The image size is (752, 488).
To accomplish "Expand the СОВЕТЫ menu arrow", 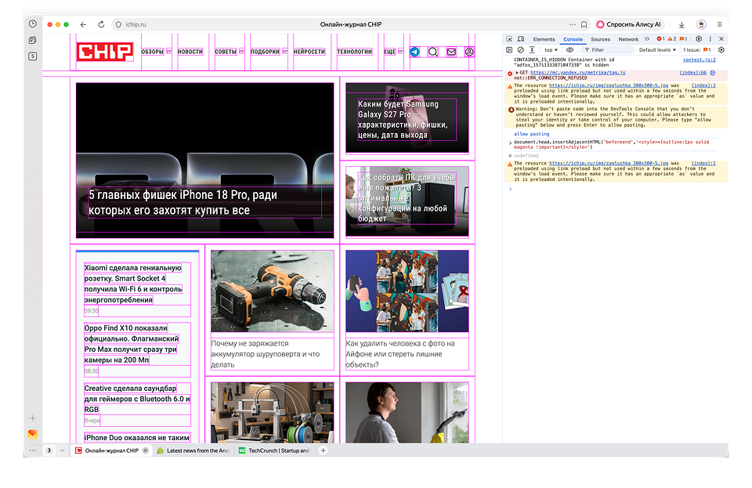I will pos(242,52).
